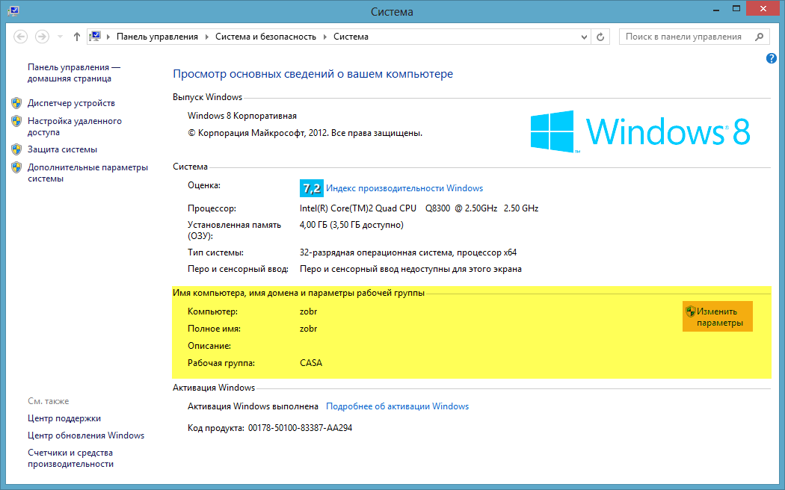Expand chevron after Система и безопасность
The width and height of the screenshot is (785, 490).
coord(325,37)
